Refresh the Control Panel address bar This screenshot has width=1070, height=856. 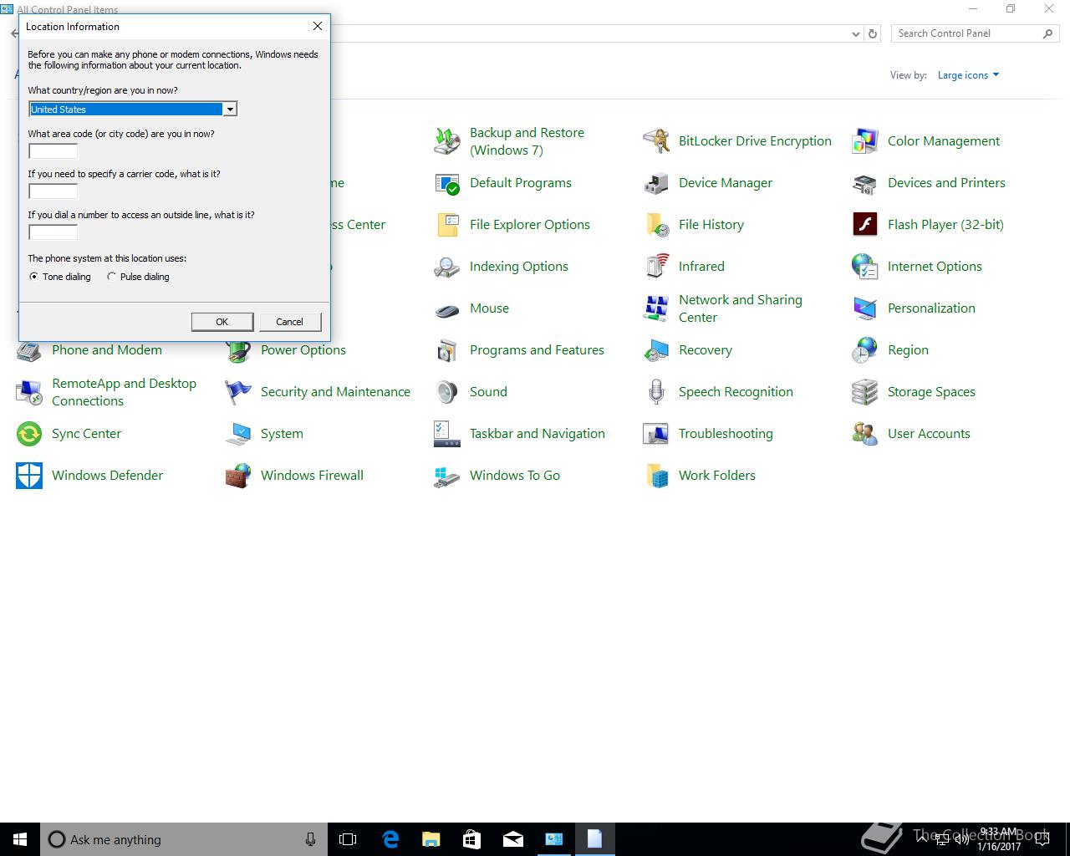point(873,34)
